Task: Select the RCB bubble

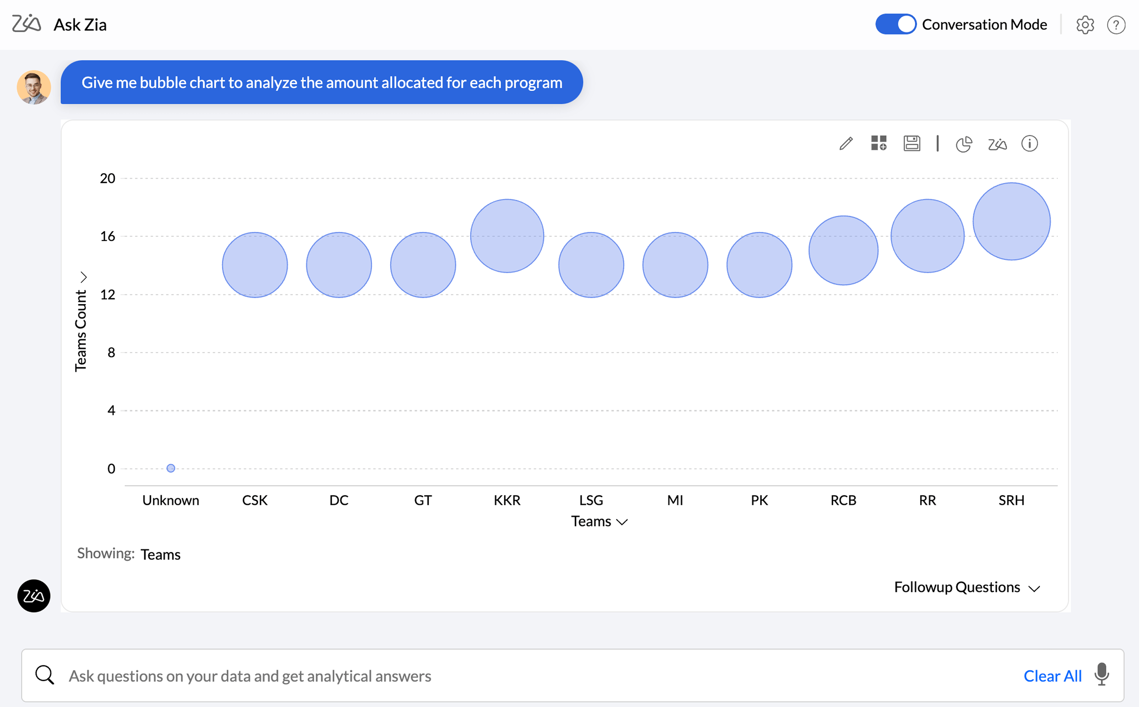Action: pos(843,250)
